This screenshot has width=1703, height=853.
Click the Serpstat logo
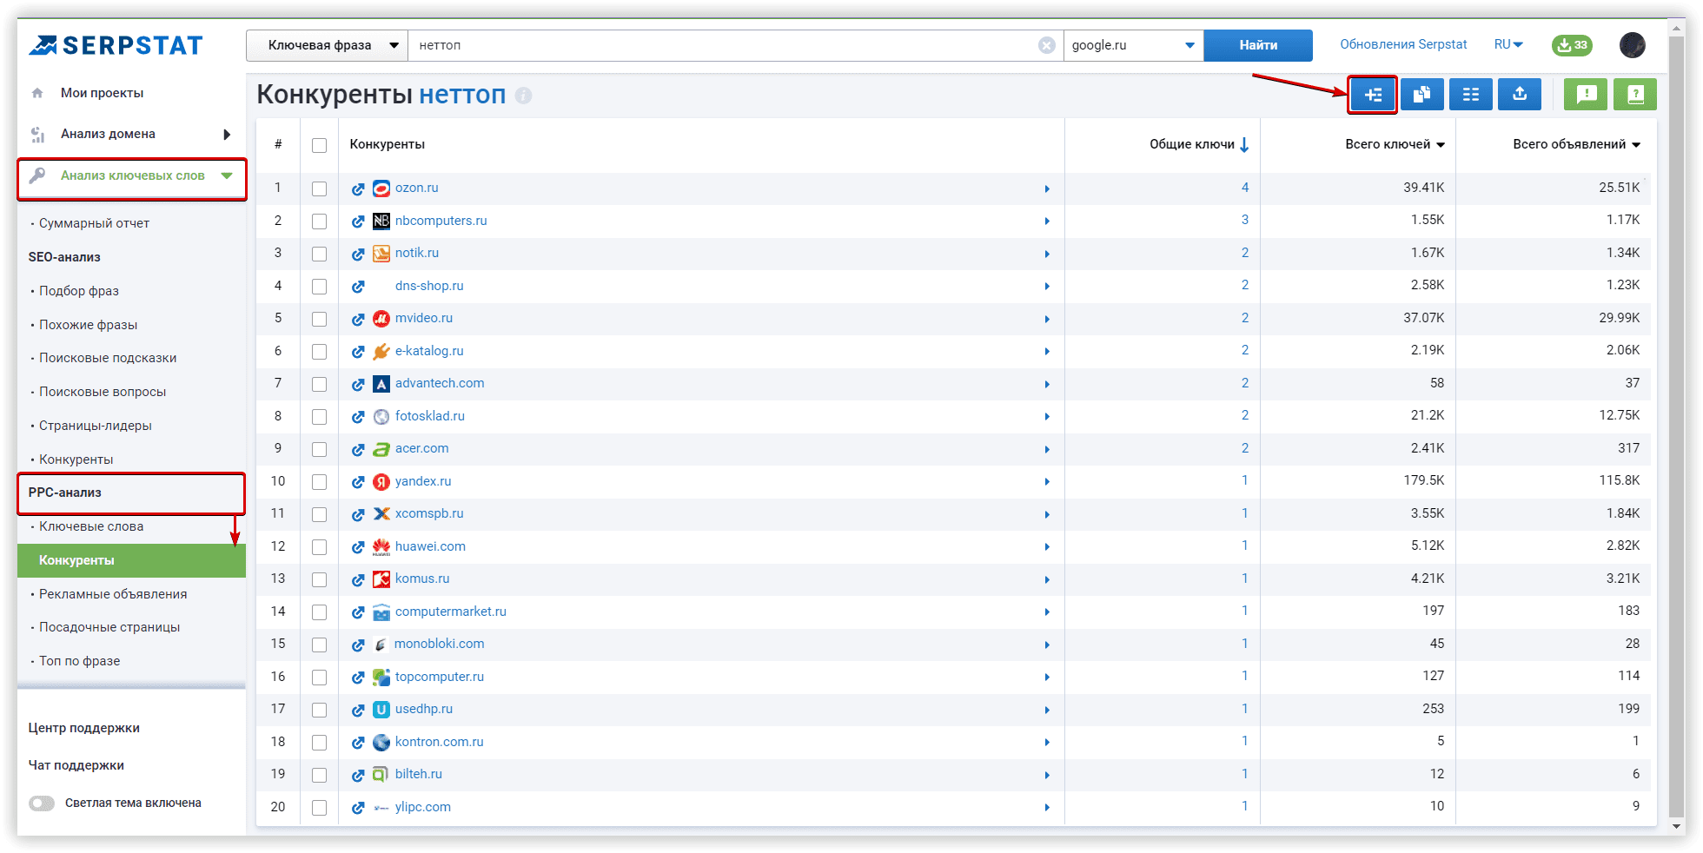(116, 45)
